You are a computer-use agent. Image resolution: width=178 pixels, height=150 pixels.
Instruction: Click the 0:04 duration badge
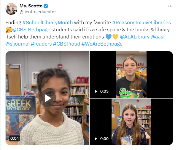[x=15, y=138]
